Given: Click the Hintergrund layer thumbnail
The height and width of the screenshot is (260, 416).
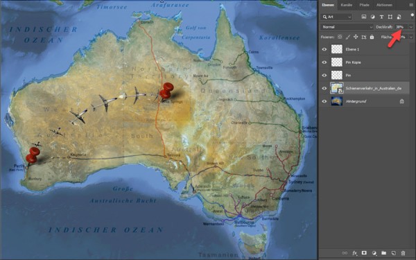Looking at the screenshot, I should [337, 101].
